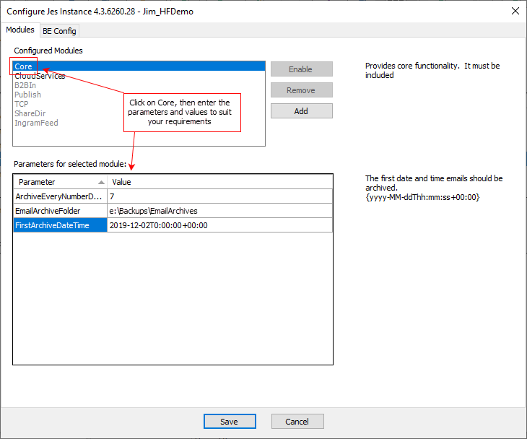Image resolution: width=527 pixels, height=439 pixels.
Task: Save the module configuration
Action: [x=230, y=422]
